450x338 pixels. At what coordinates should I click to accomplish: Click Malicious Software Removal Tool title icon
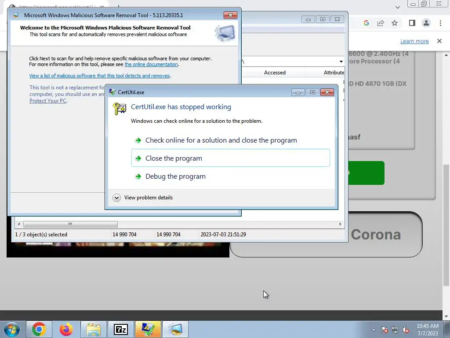pos(16,15)
